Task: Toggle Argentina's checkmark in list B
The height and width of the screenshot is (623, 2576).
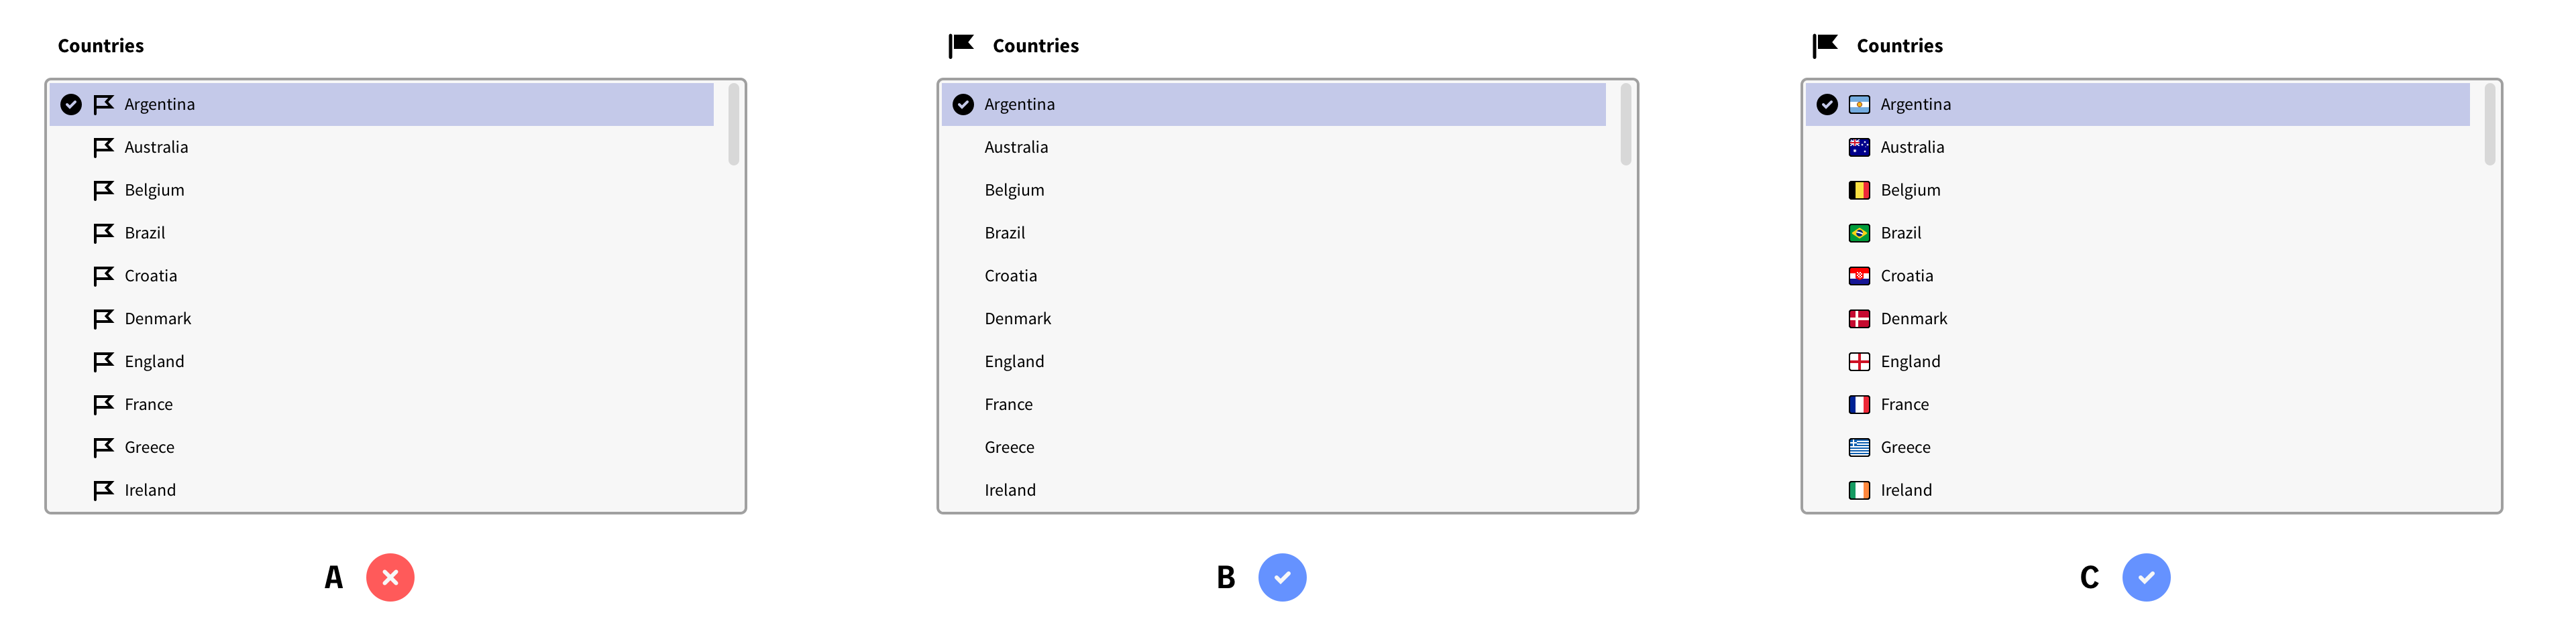Action: [963, 105]
